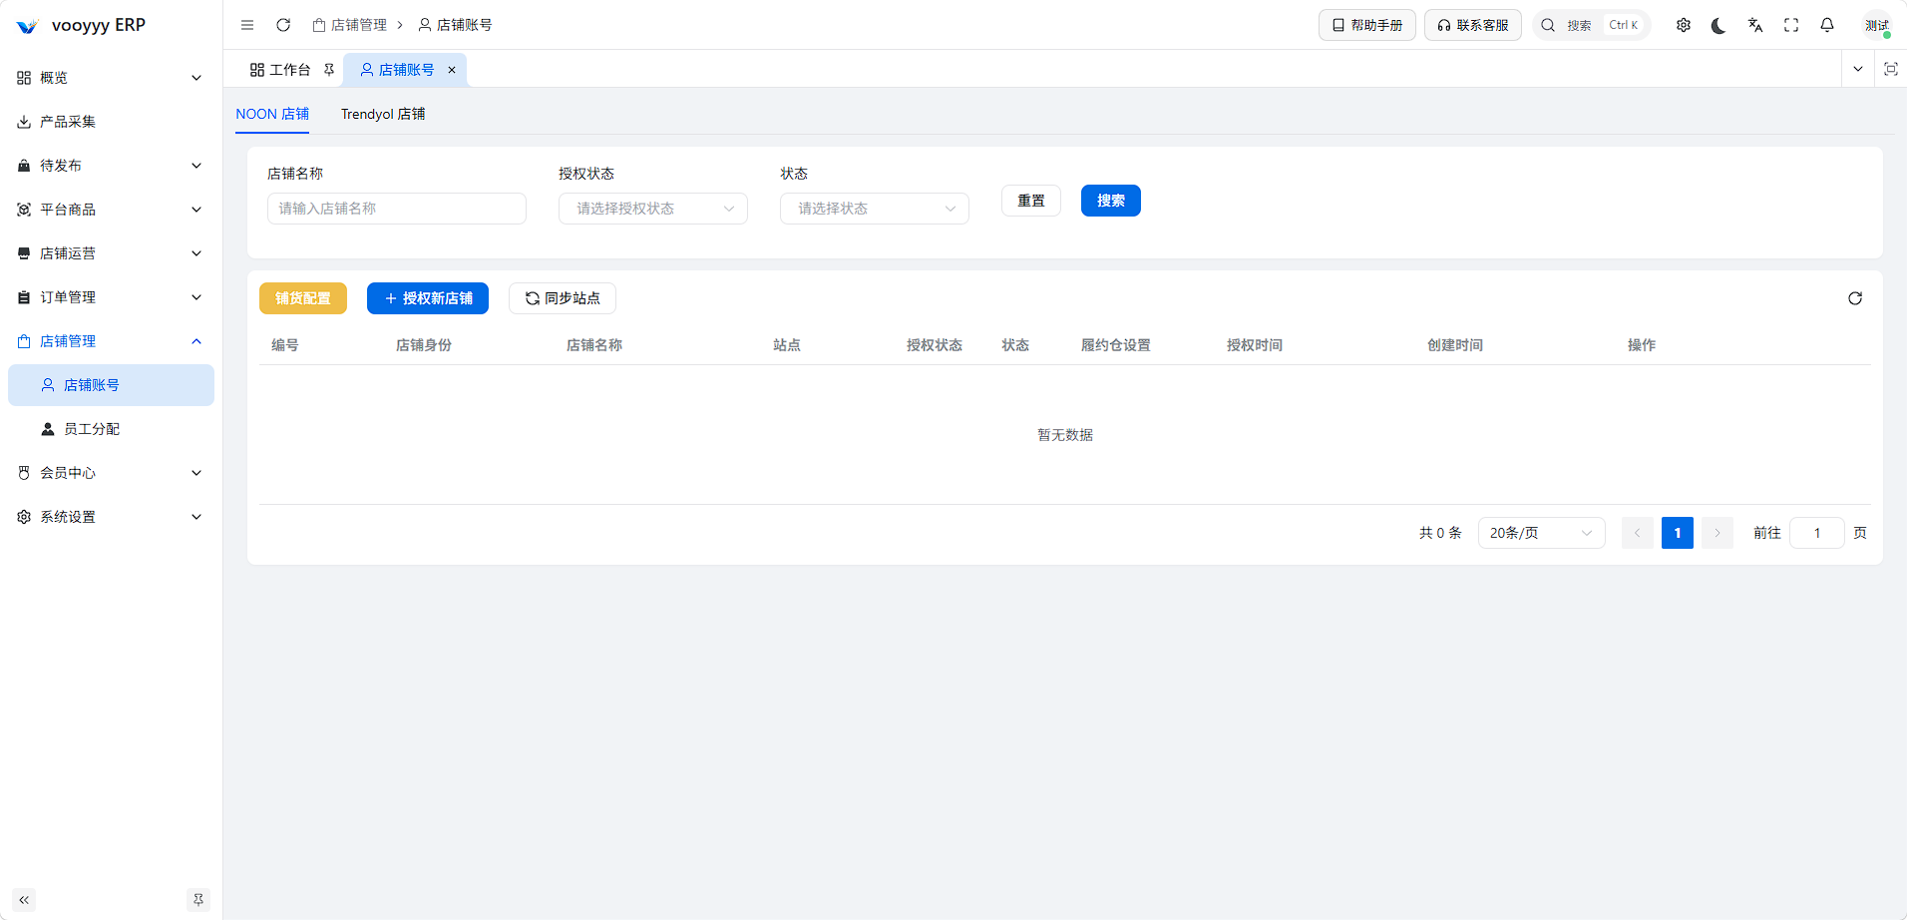Click the blue 搜索 button
This screenshot has width=1907, height=920.
1111,201
